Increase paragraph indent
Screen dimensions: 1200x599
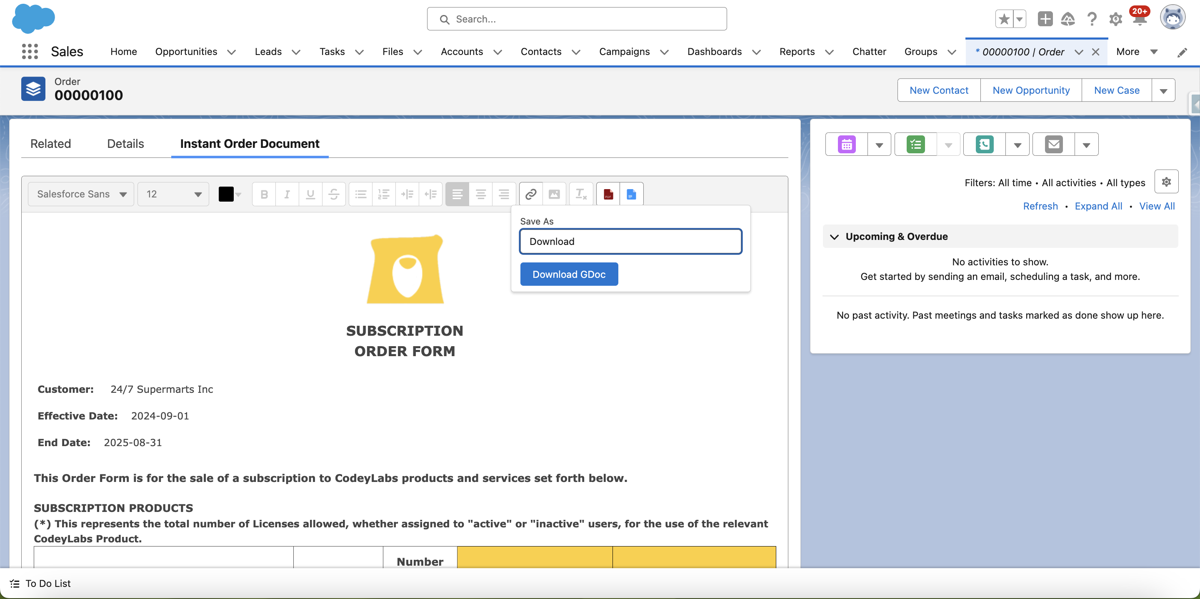(x=407, y=194)
